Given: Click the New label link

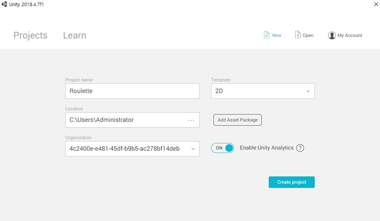Looking at the screenshot, I should pos(276,35).
